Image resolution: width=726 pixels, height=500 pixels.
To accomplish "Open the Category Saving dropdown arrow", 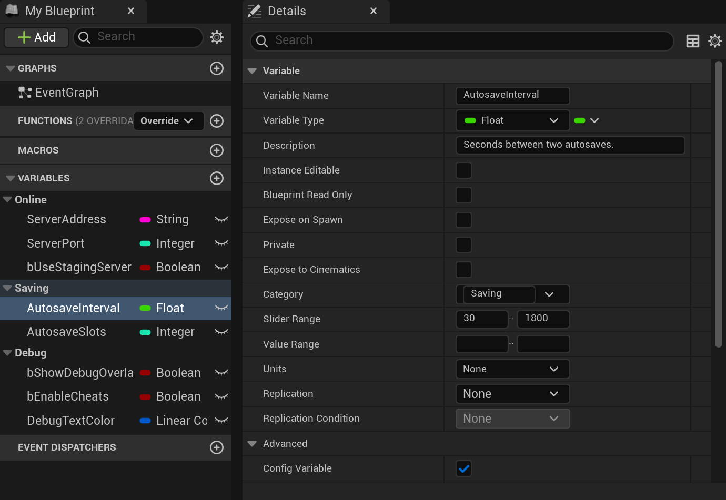I will [549, 294].
